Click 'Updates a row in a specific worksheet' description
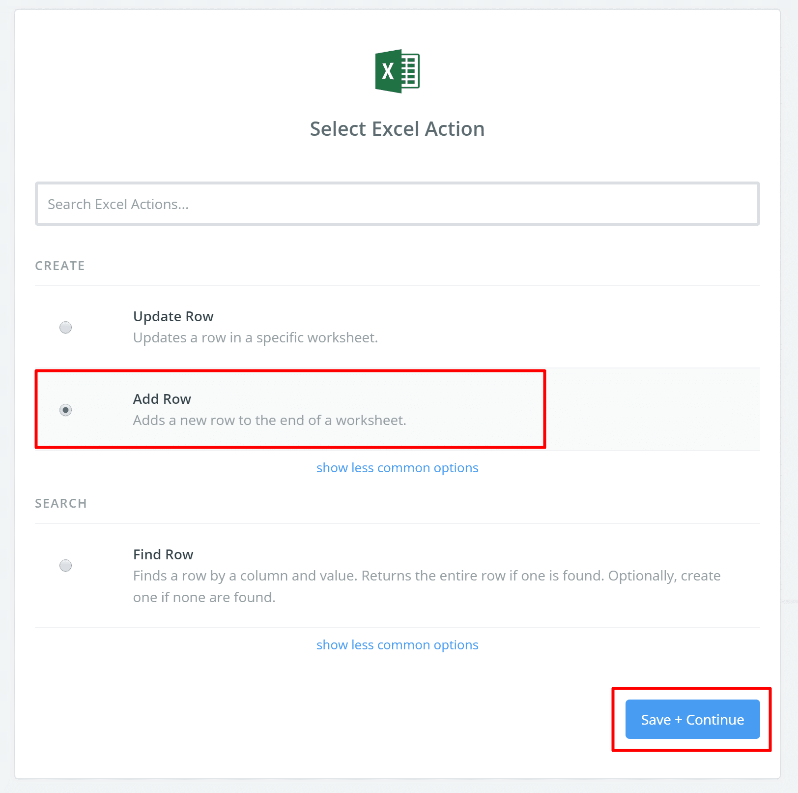This screenshot has width=798, height=793. [x=255, y=338]
